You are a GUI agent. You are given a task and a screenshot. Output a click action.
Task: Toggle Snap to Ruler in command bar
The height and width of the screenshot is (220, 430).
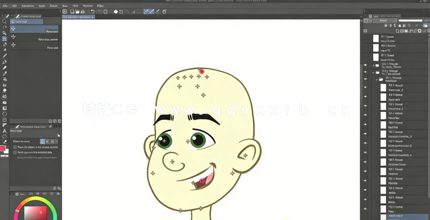pyautogui.click(x=147, y=11)
